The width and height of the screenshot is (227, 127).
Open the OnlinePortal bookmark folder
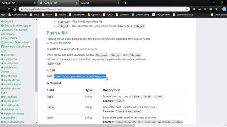[x=77, y=14]
